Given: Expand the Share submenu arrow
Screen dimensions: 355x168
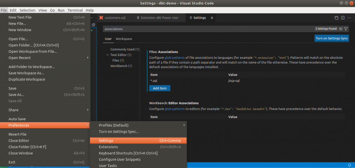Looking at the screenshot, I should [88, 110].
